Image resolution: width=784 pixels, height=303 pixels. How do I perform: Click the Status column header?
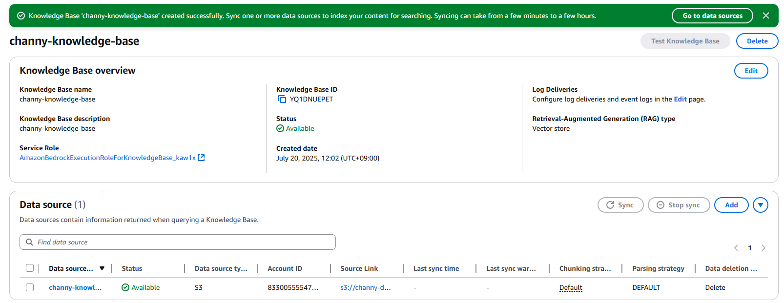132,268
